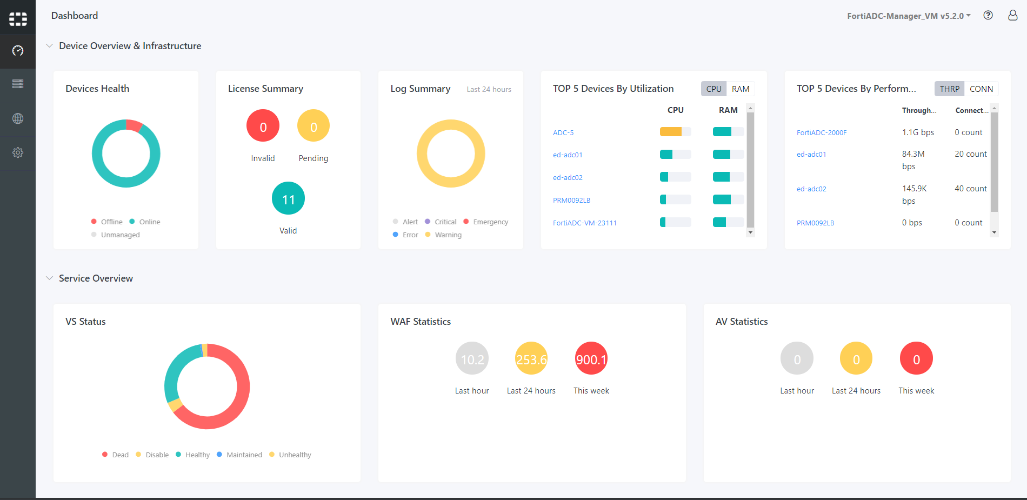Screen dimensions: 1027x500
Task: Click the Invalid license count circle
Action: tap(263, 126)
